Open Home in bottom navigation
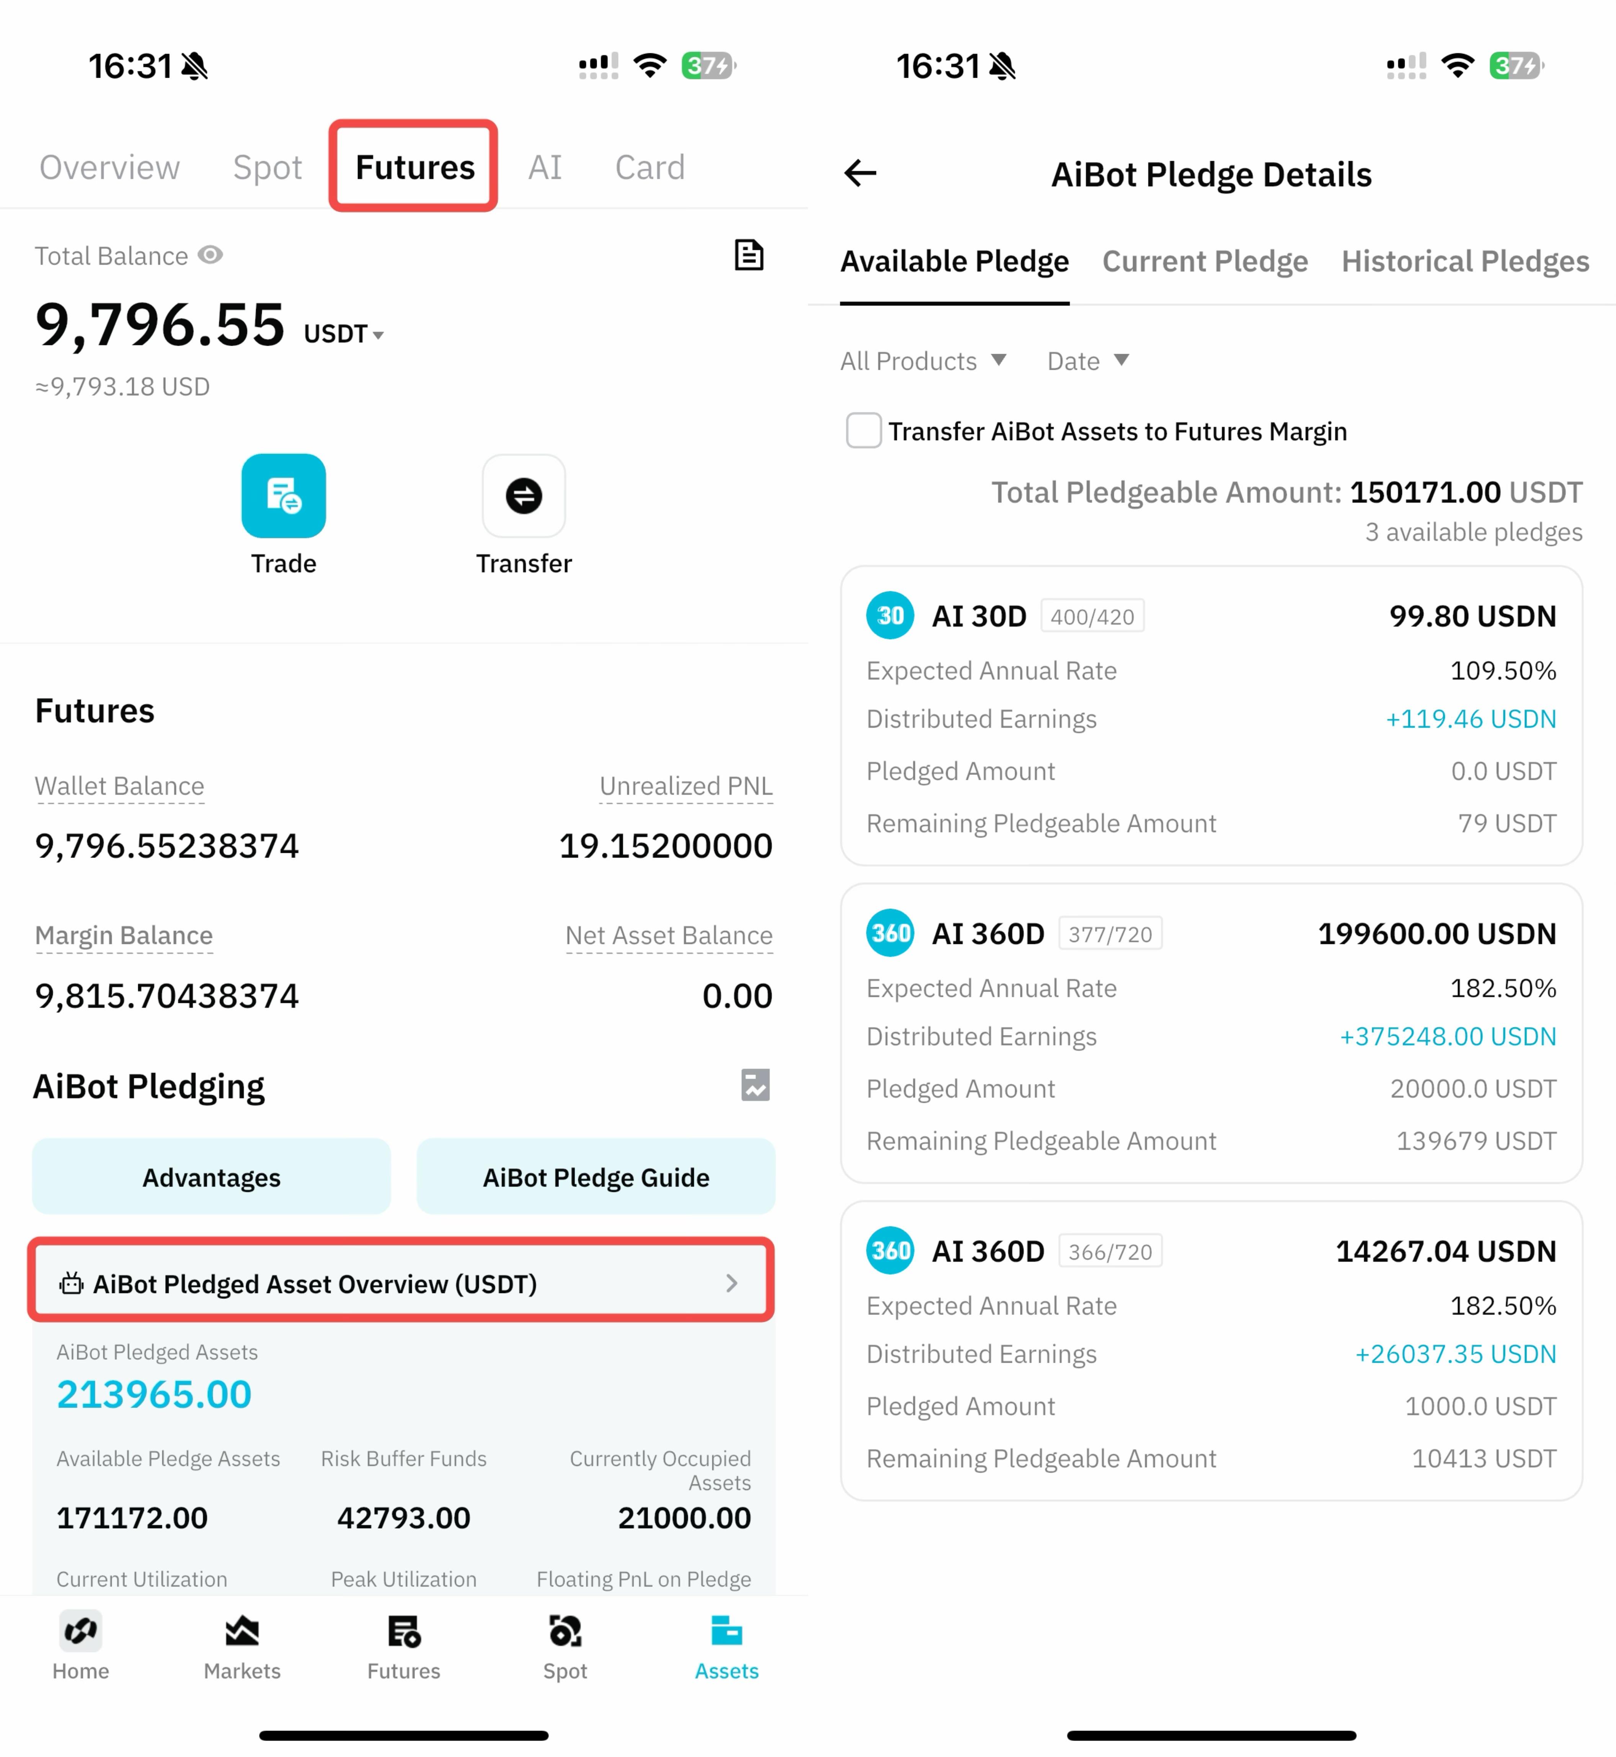This screenshot has height=1757, width=1616. pos(80,1646)
